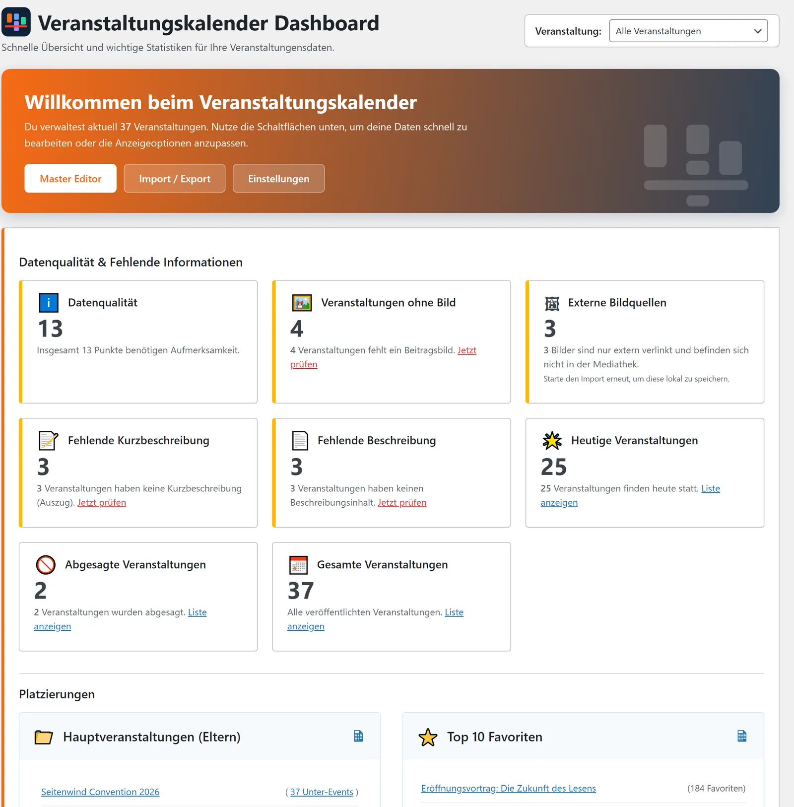The width and height of the screenshot is (794, 807).
Task: Click the Starte den Import erneut hint text
Action: [636, 379]
